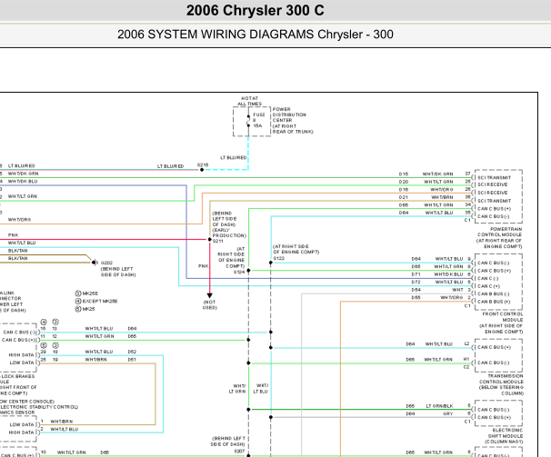Click the 'S122' splice label
This screenshot has width=551, height=457.
point(278,258)
